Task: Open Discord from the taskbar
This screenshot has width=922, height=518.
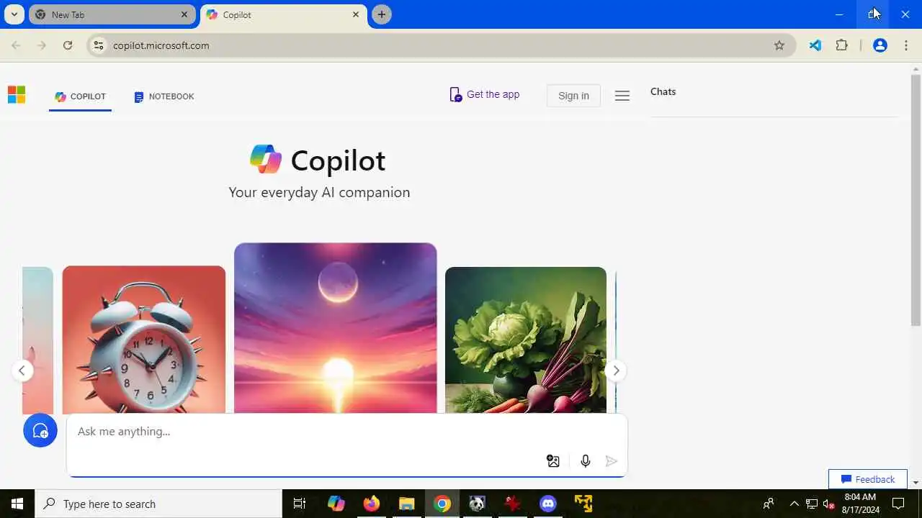Action: pyautogui.click(x=548, y=504)
